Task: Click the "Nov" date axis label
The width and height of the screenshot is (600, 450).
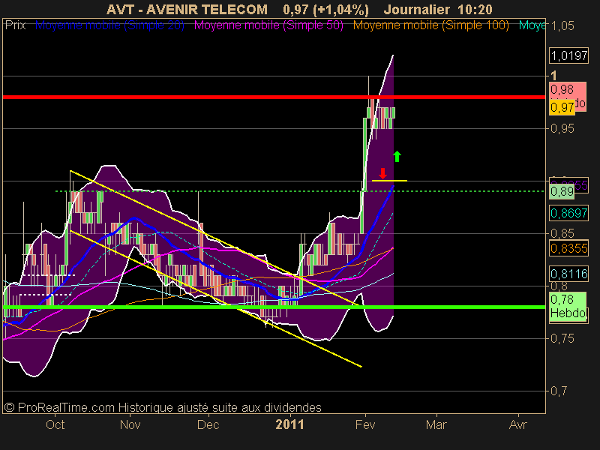Action: (130, 424)
